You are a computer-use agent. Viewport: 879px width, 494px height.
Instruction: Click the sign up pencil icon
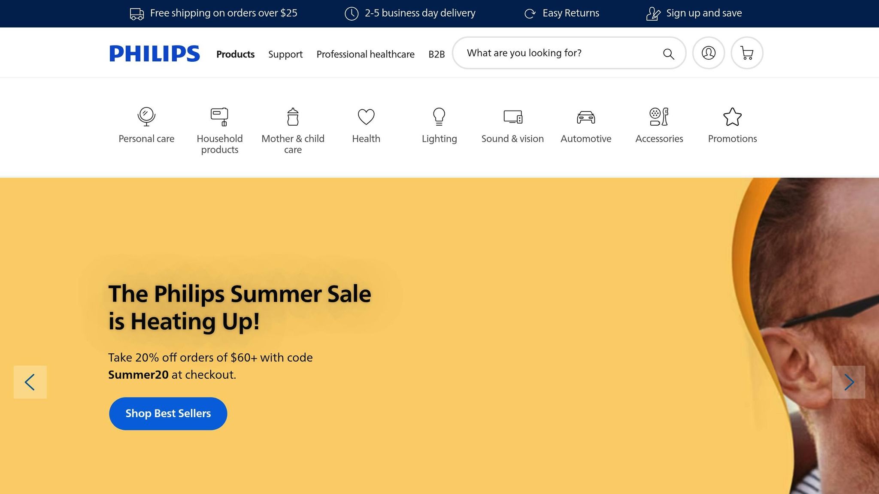point(653,14)
